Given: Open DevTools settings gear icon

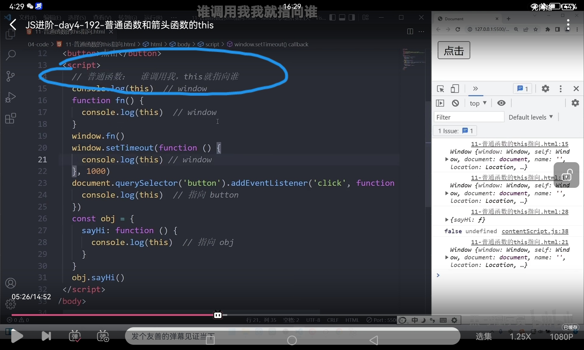Looking at the screenshot, I should coord(545,89).
